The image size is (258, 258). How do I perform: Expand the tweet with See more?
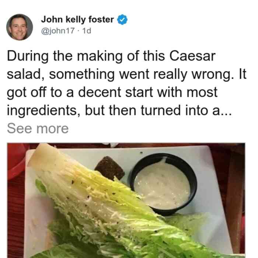(38, 129)
